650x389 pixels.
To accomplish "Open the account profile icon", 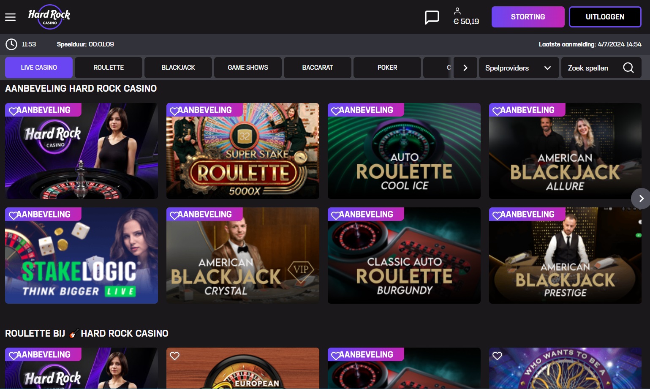I will pos(457,11).
